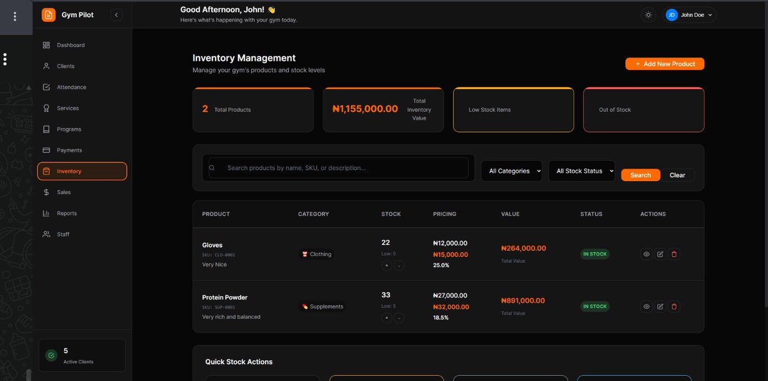Click the Add New Product button

click(x=665, y=64)
